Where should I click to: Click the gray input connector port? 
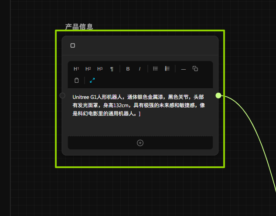coord(62,95)
